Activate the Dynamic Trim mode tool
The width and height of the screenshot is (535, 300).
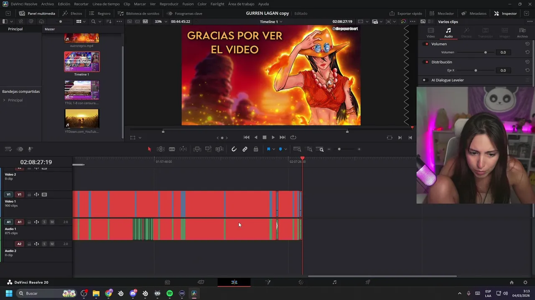tap(183, 149)
